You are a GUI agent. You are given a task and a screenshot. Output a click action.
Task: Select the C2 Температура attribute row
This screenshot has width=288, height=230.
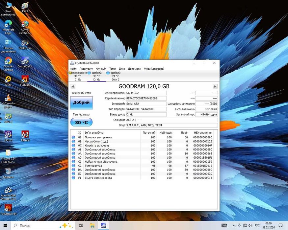click(x=142, y=166)
